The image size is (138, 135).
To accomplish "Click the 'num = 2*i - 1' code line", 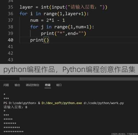I will [48, 20].
